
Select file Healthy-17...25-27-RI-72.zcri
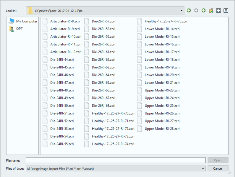point(113,129)
